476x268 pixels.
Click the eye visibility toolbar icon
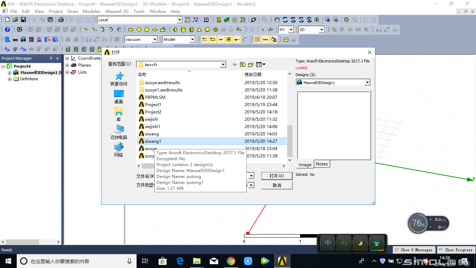(x=20, y=30)
